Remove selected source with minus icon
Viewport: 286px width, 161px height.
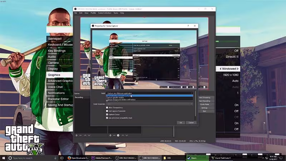point(114,136)
